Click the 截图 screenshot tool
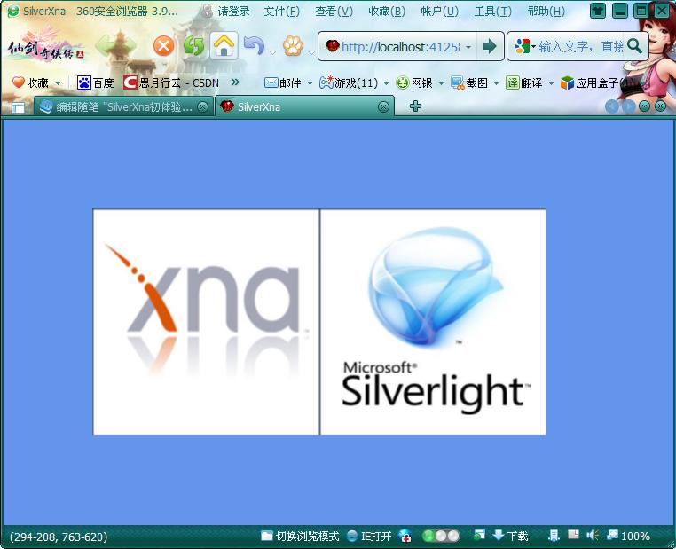Screen dimensions: 676x549 click(x=469, y=82)
